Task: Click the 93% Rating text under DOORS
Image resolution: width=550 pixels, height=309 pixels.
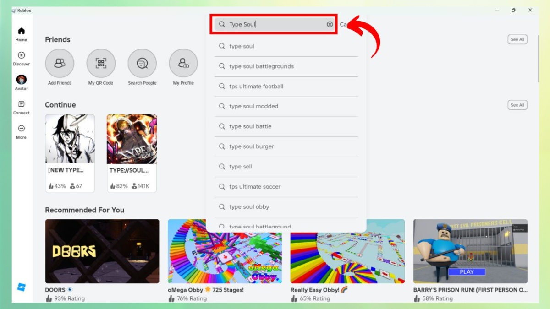Action: coord(69,298)
